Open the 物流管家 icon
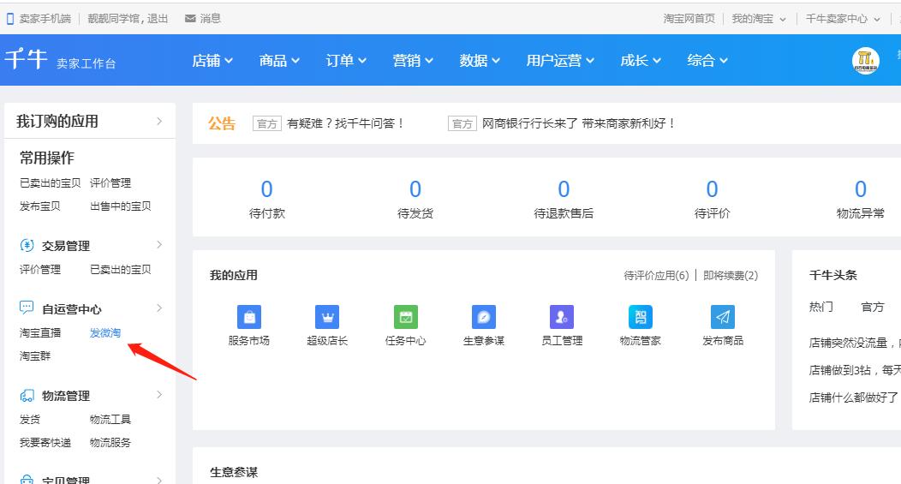 pos(640,317)
